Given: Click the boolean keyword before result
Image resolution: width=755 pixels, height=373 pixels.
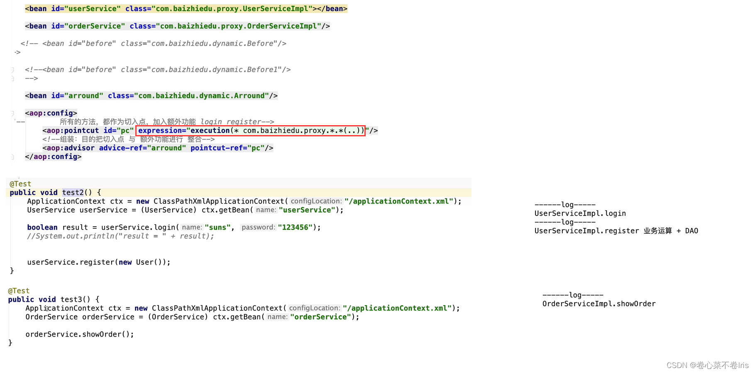Looking at the screenshot, I should click(x=42, y=227).
